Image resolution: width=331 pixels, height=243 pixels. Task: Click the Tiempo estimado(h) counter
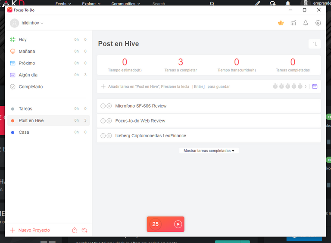click(125, 65)
